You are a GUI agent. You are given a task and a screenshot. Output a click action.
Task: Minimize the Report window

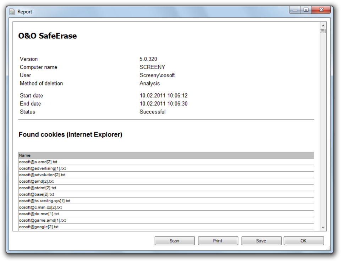click(295, 10)
